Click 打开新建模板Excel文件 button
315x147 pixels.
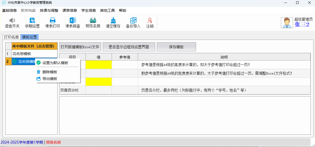coord(80,47)
